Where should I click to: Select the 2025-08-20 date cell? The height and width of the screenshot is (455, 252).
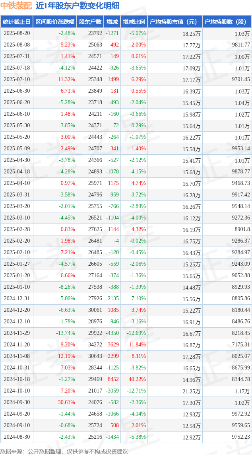coord(17,33)
